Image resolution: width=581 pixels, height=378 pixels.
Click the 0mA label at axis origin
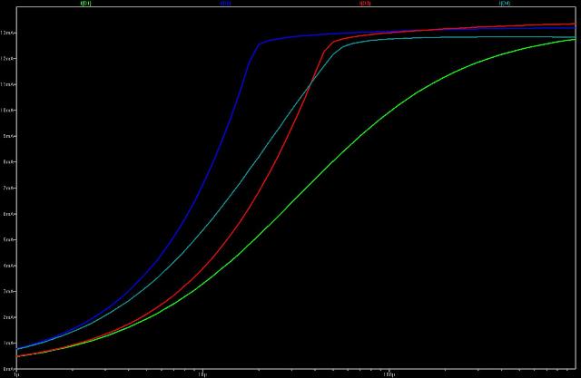coord(8,369)
